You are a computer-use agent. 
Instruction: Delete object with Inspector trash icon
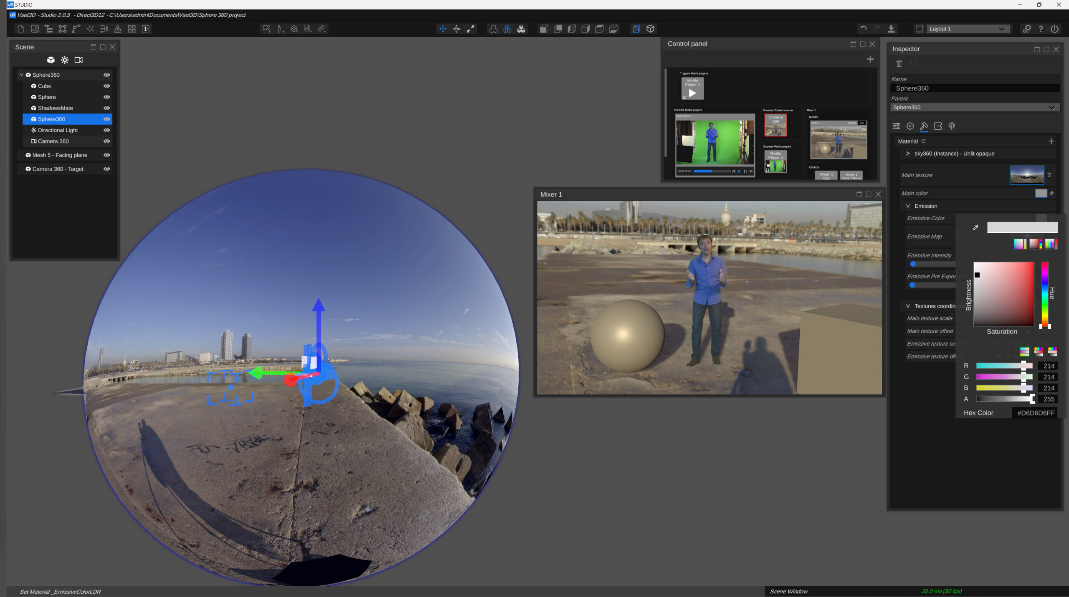click(x=899, y=64)
